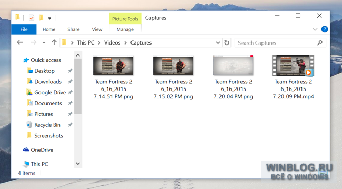The height and width of the screenshot is (189, 342).
Task: Open Recycle Bin in Quick access
Action: click(x=47, y=125)
